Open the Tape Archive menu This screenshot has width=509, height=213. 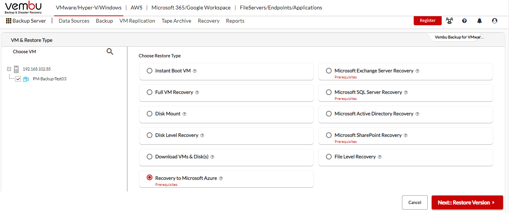click(x=177, y=21)
